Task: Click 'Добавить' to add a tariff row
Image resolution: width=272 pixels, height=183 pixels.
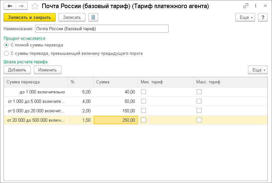Action: [x=17, y=70]
